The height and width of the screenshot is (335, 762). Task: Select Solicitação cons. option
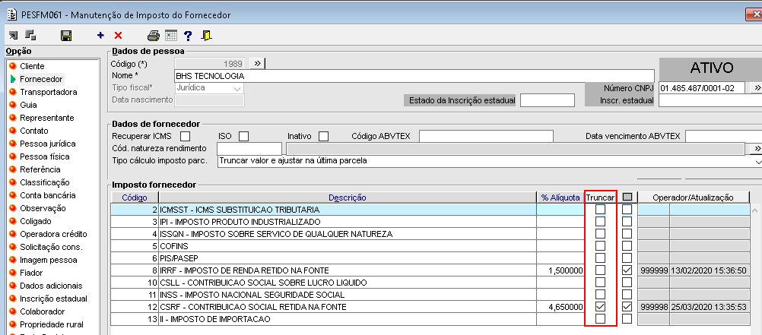pyautogui.click(x=51, y=247)
